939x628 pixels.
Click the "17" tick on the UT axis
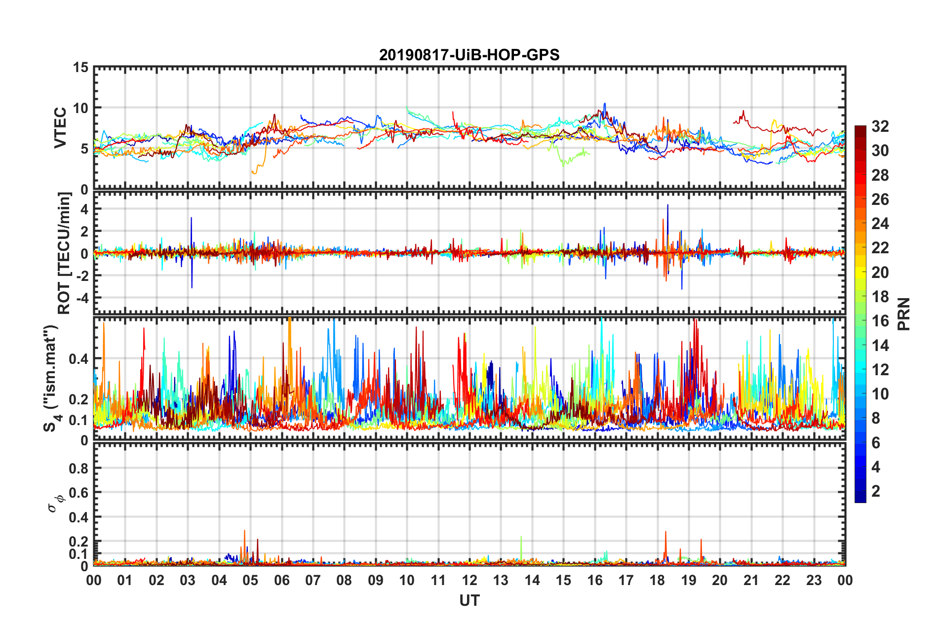tap(626, 580)
